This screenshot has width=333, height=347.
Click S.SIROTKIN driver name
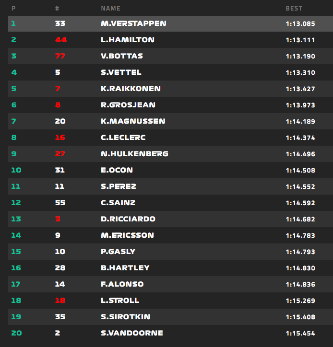click(126, 317)
